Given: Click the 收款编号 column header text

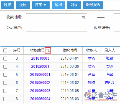Looking at the screenshot, I should 37,50.
